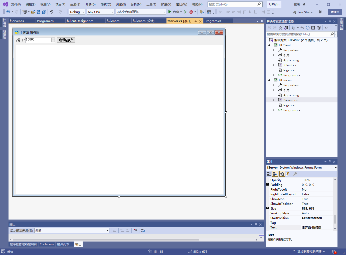Click the Solution Explorer search box
The width and height of the screenshot is (346, 255).
click(x=298, y=34)
